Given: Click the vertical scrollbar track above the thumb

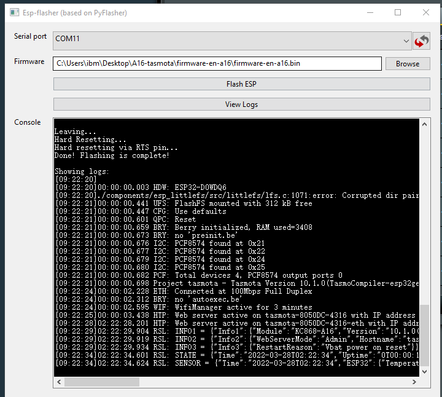Looking at the screenshot, I should (x=425, y=215).
